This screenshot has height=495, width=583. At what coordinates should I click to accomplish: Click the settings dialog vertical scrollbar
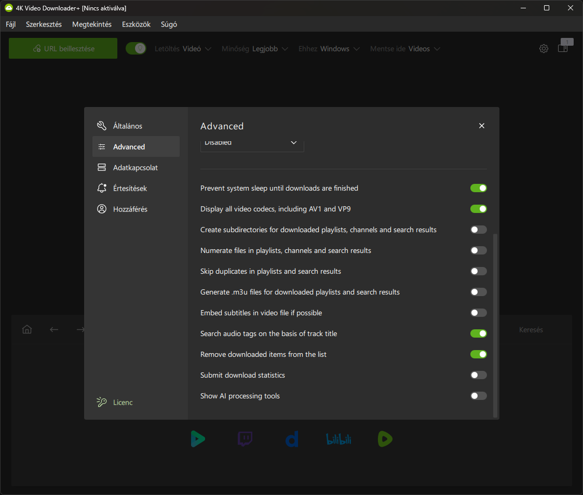coord(495,326)
